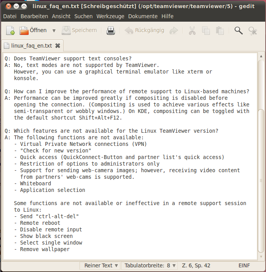
Task: Open the Werkzeuge menu
Action: (x=110, y=16)
